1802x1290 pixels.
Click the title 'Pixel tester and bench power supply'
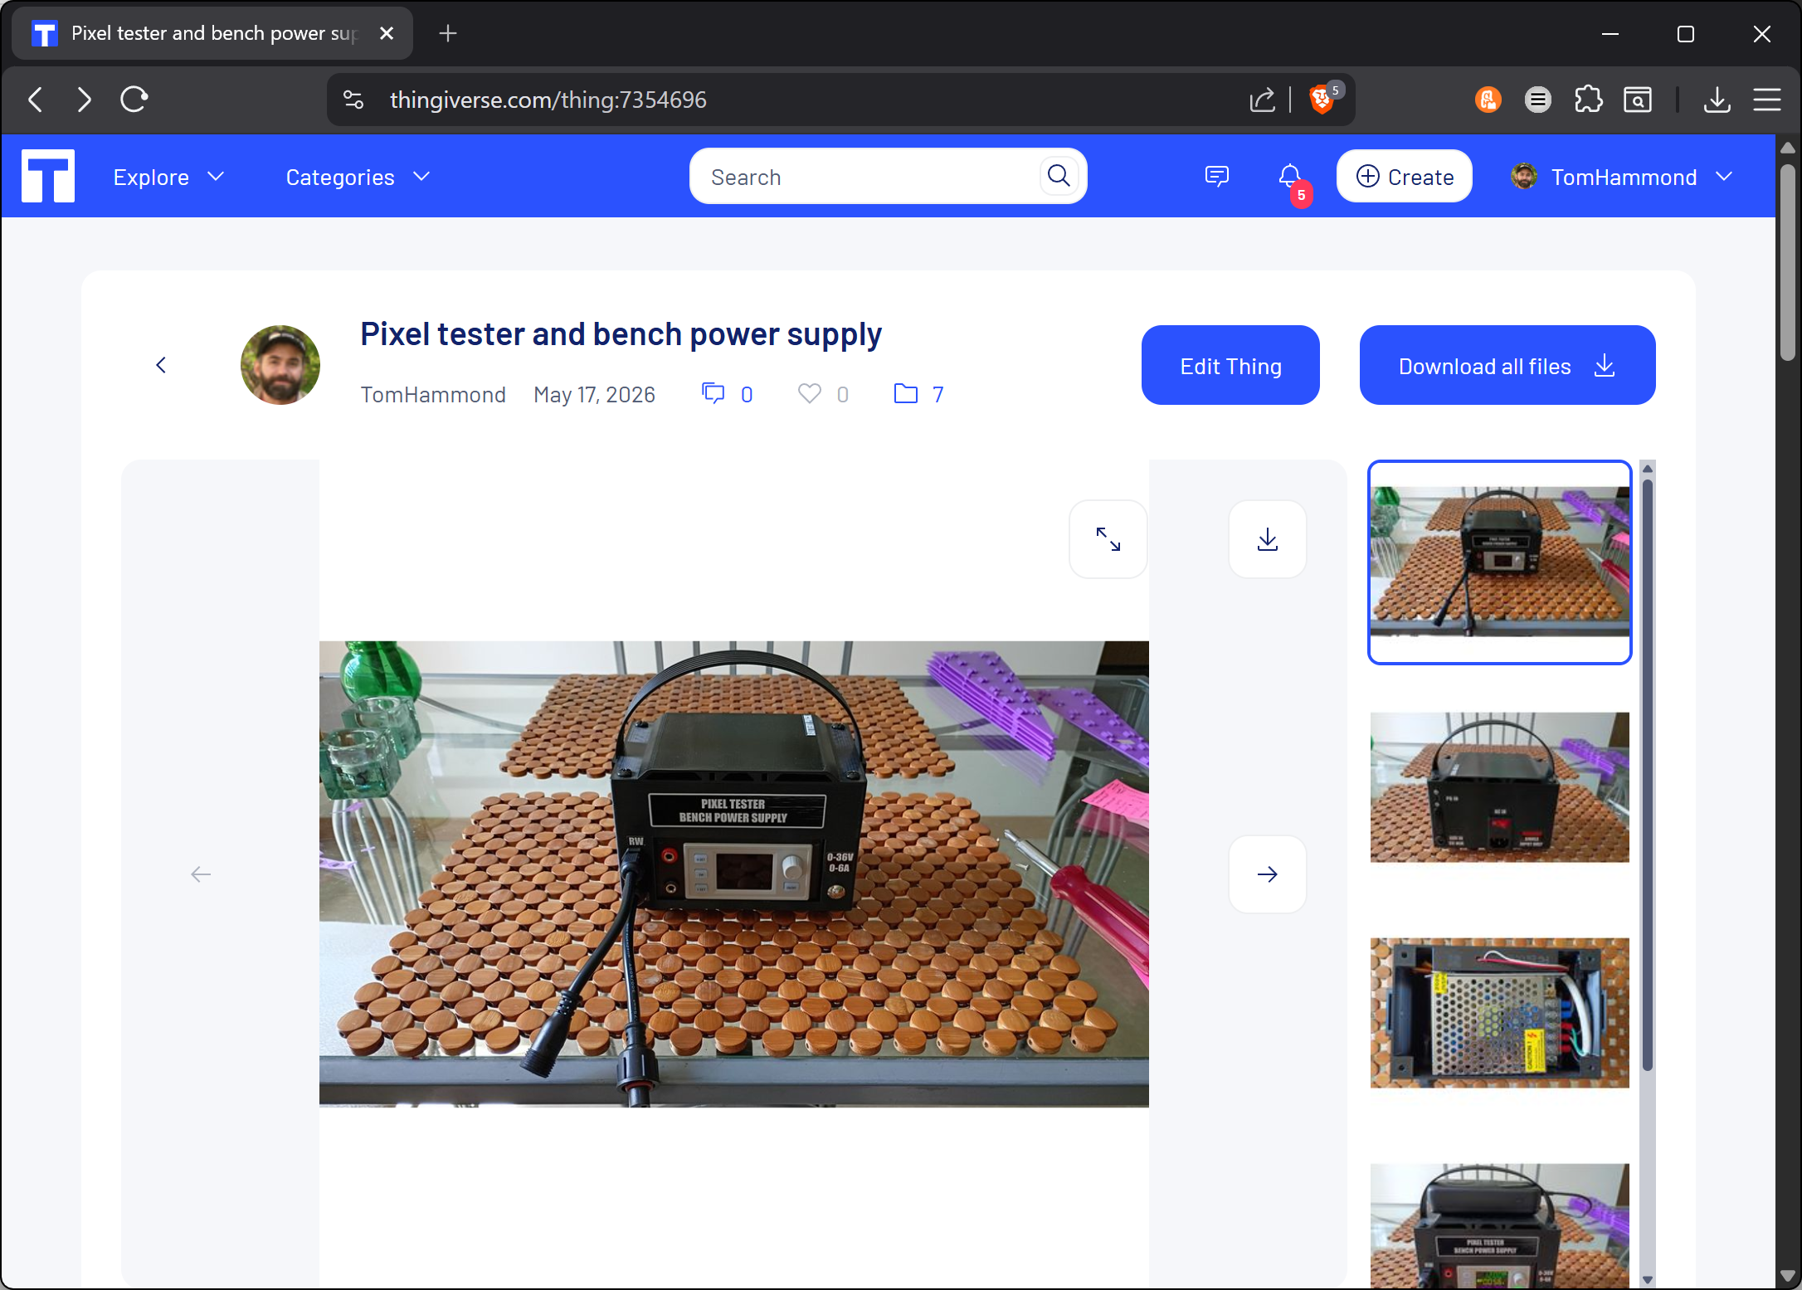pyautogui.click(x=621, y=334)
